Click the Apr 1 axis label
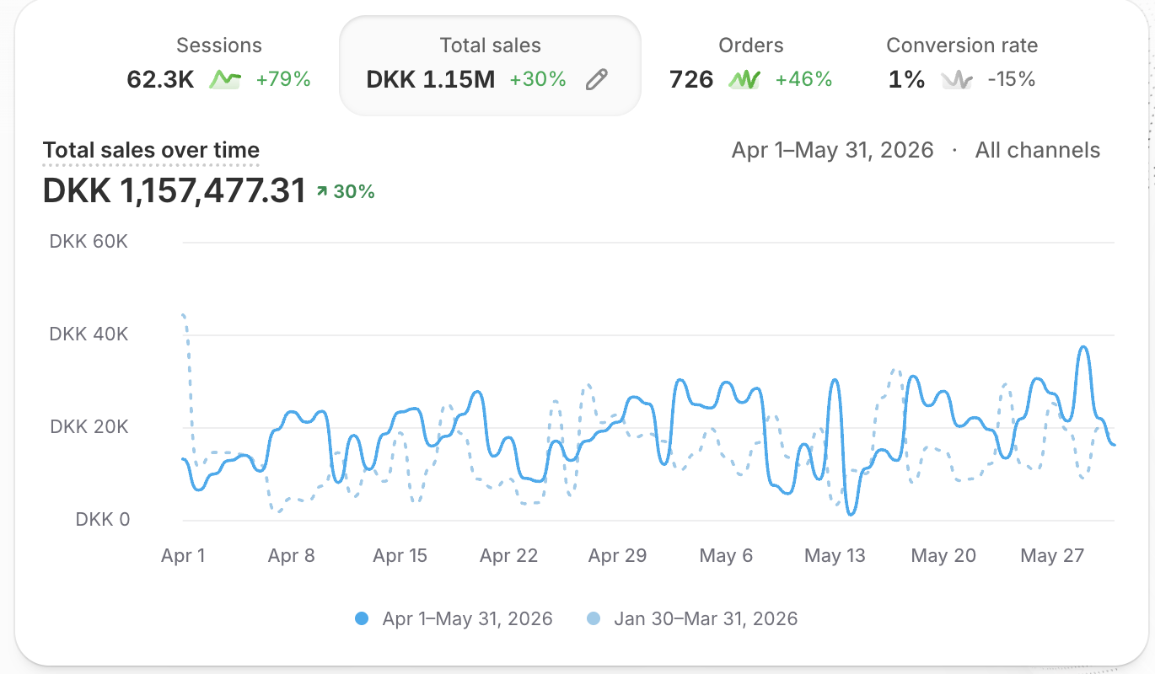Screen dimensions: 1155x674 point(183,556)
